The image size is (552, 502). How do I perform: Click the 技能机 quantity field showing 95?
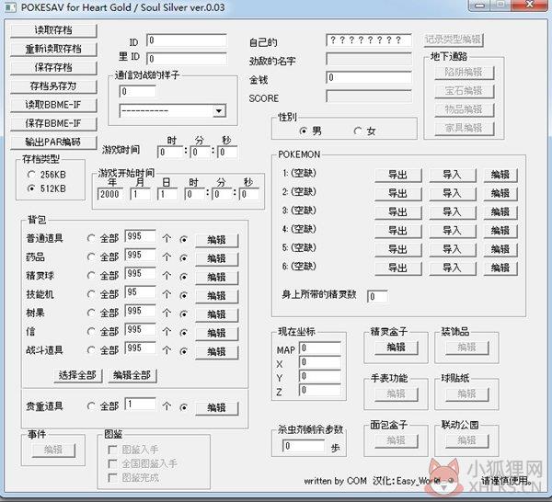point(141,292)
